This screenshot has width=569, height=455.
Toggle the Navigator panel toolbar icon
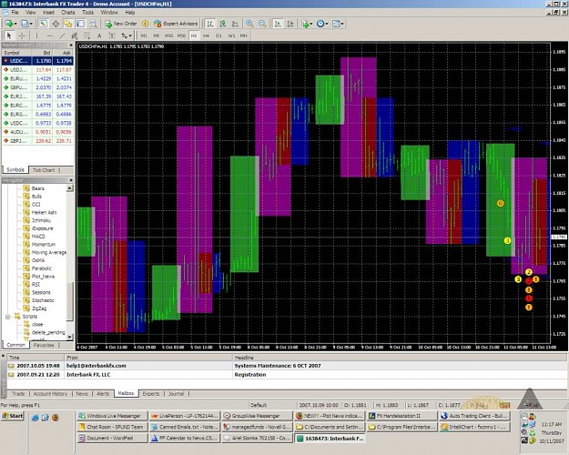pos(68,24)
